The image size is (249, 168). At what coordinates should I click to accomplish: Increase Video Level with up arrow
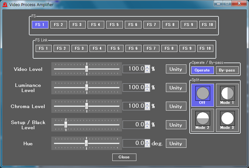pos(147,67)
